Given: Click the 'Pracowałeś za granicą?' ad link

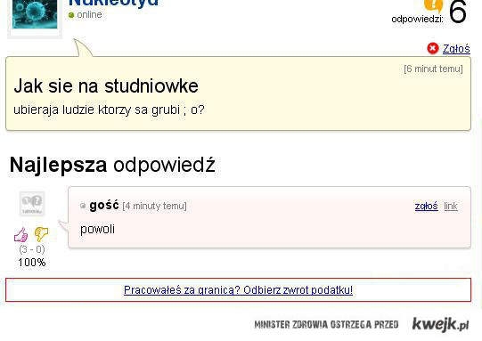Looking at the screenshot, I should point(238,289).
